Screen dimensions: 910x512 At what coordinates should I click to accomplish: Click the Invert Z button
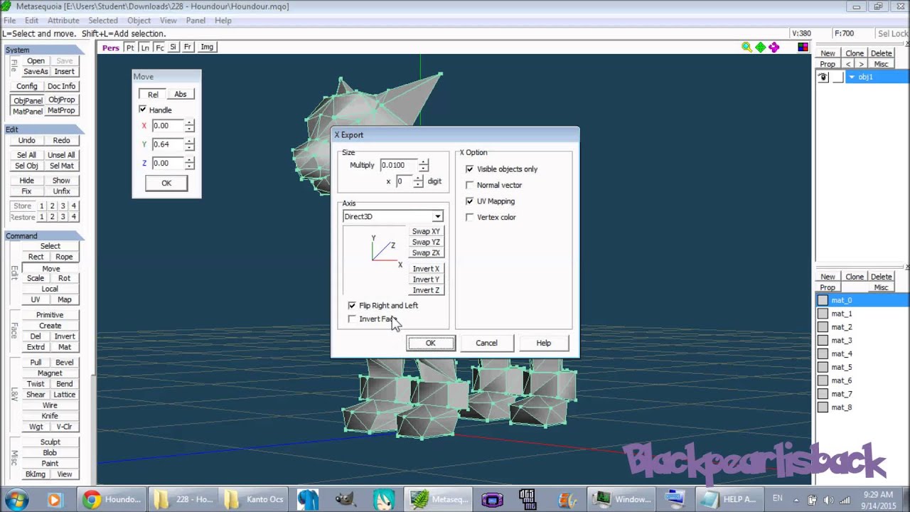[x=426, y=290]
